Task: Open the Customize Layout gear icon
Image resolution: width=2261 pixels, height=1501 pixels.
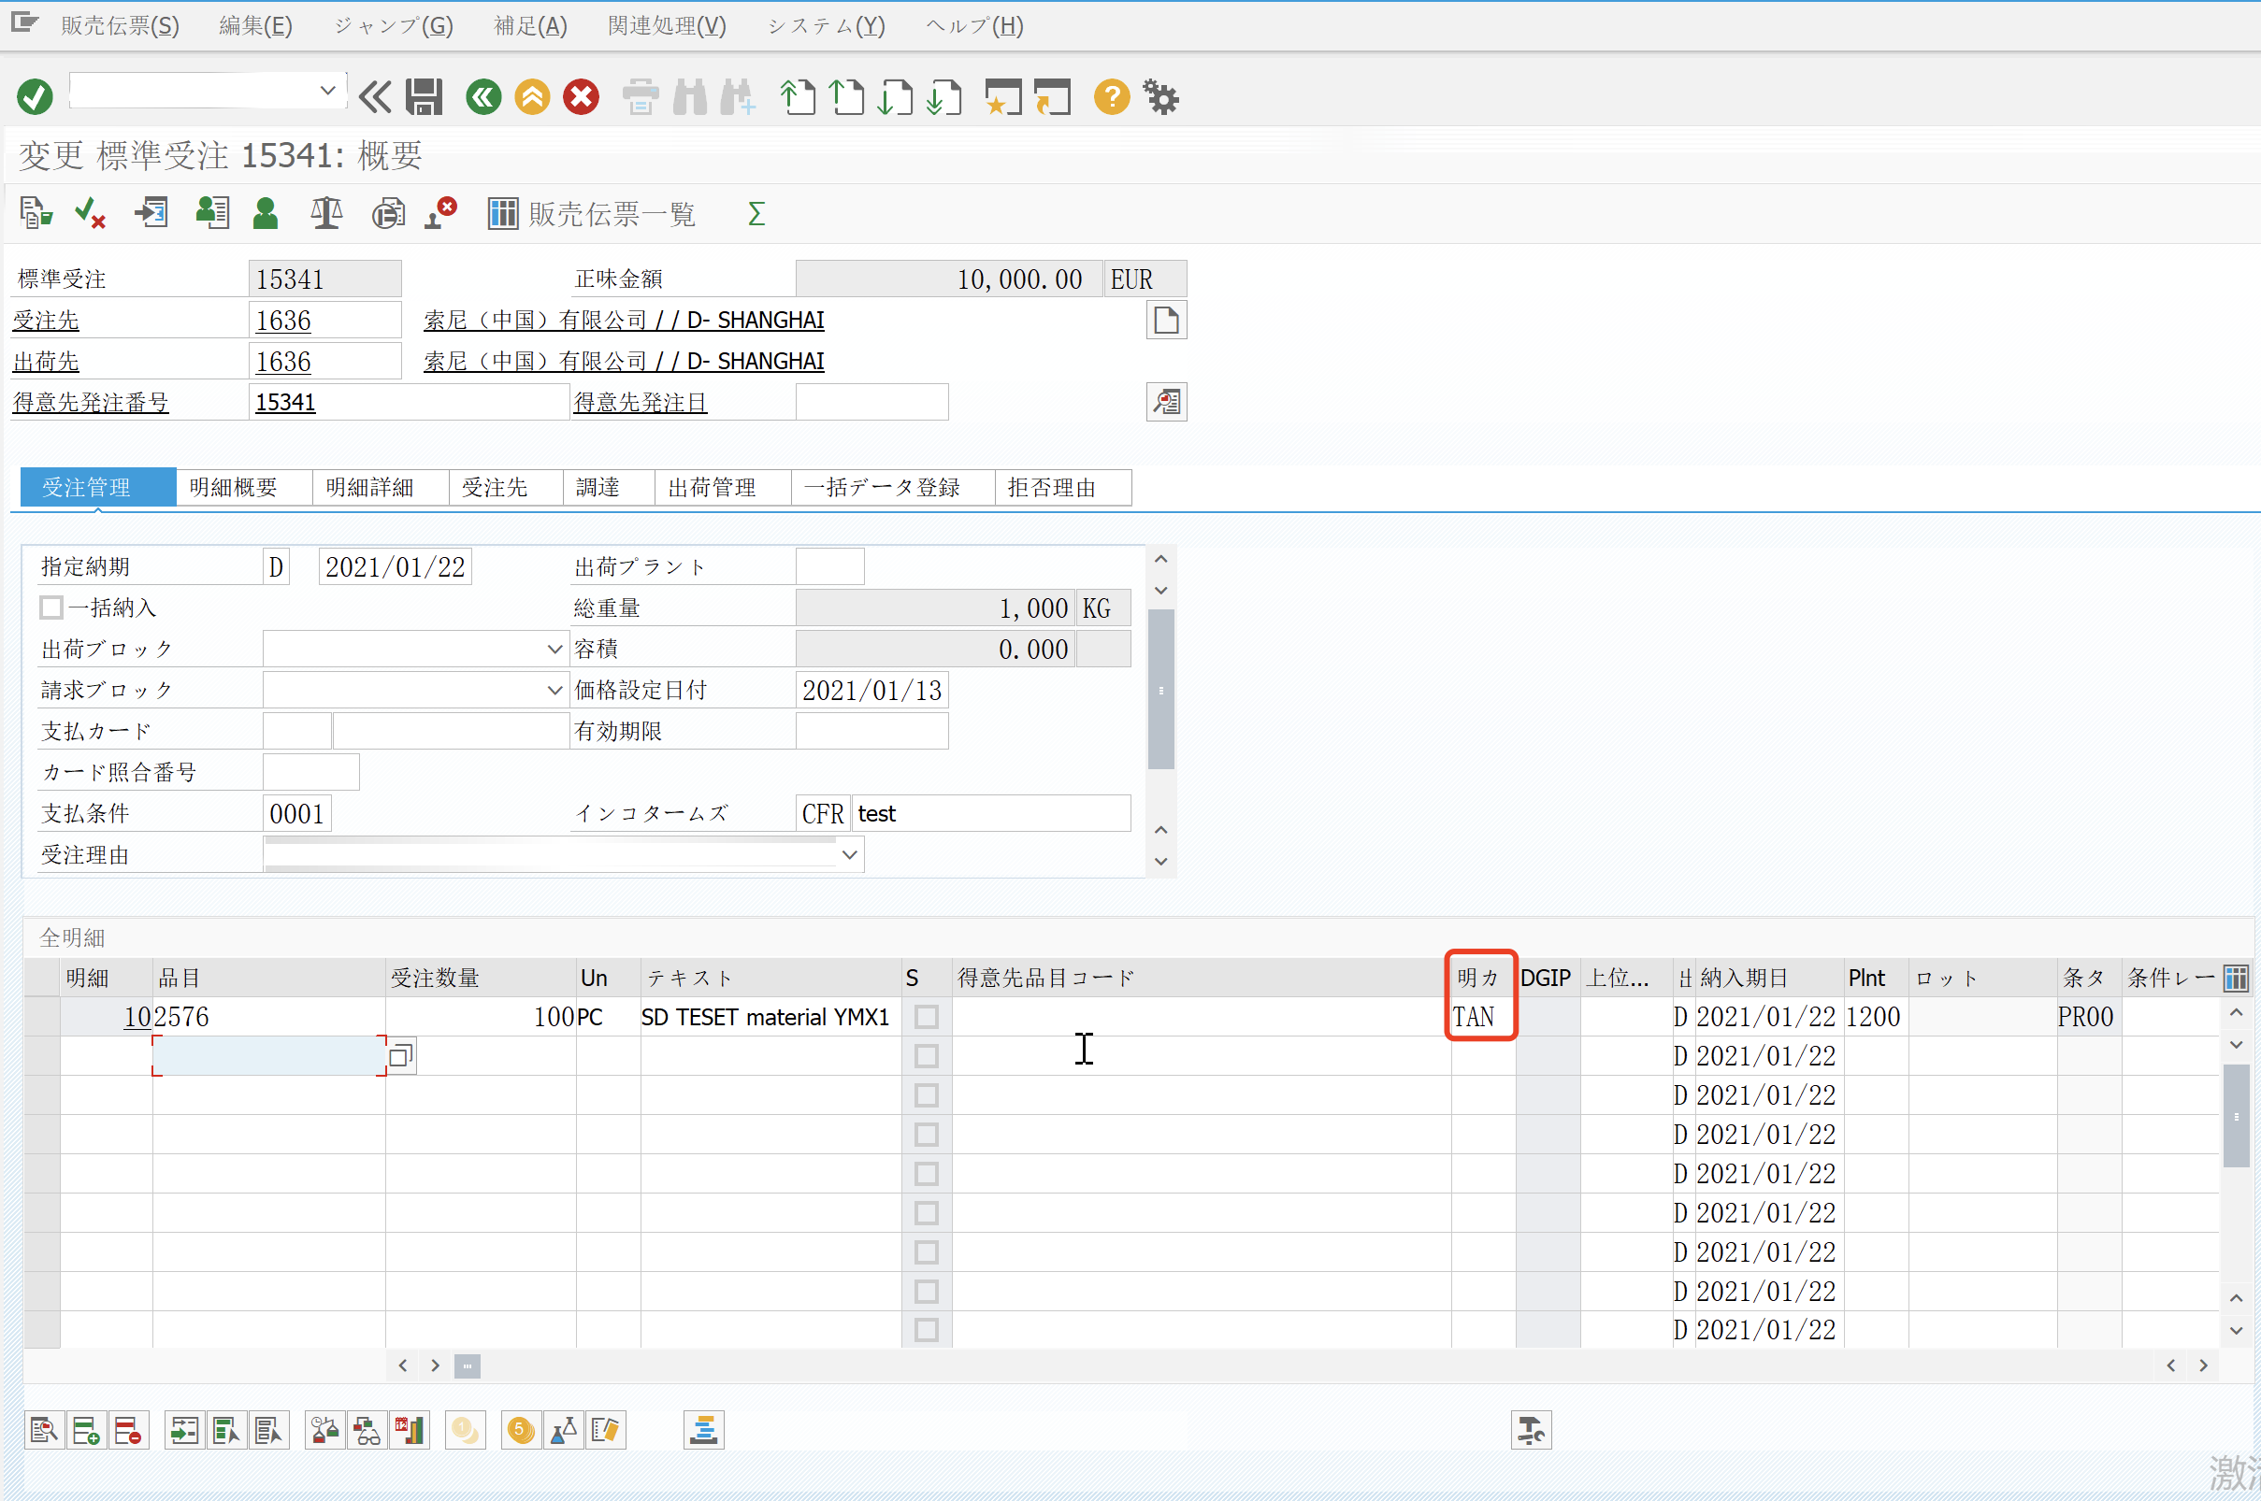Action: [1160, 96]
